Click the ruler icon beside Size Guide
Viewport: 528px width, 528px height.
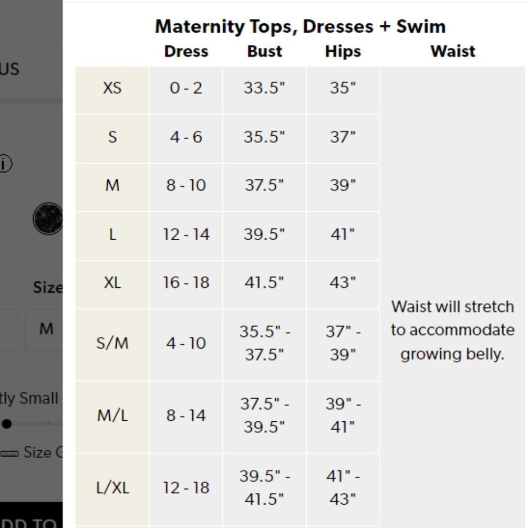[10, 454]
